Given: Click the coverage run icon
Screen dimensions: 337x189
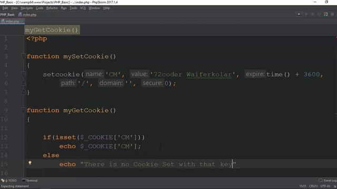Looking at the screenshot, I should [x=319, y=14].
